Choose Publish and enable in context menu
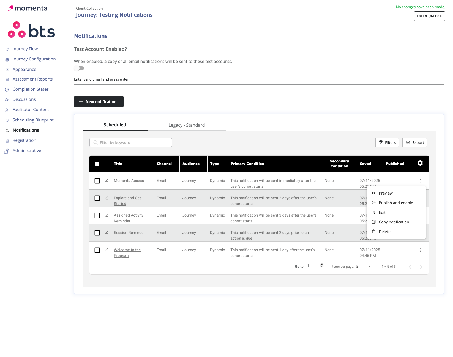Viewport: 453px width, 357px height. coord(396,203)
